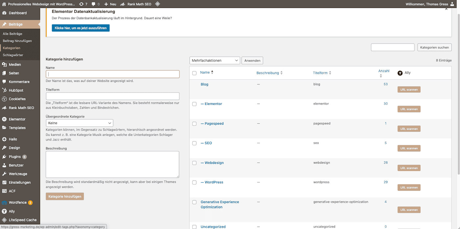Check the box next to Uncategorized
The height and width of the screenshot is (229, 460).
(194, 227)
